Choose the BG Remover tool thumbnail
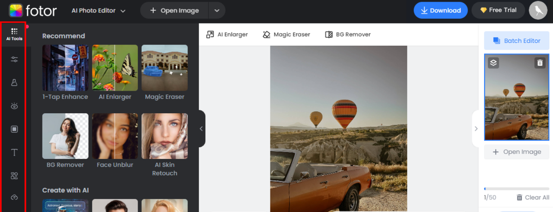This screenshot has width=553, height=212. click(x=65, y=136)
